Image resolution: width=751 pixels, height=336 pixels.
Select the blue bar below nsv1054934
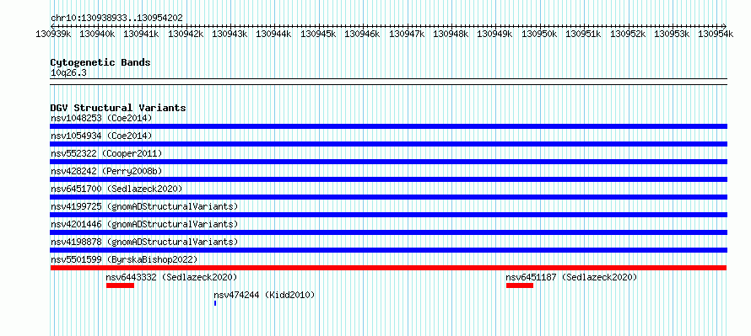[x=388, y=144]
